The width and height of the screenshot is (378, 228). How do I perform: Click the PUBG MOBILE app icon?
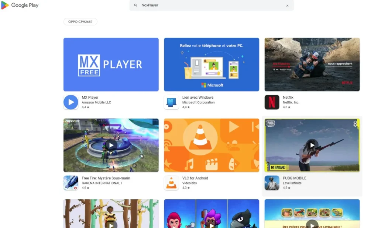coord(272,183)
